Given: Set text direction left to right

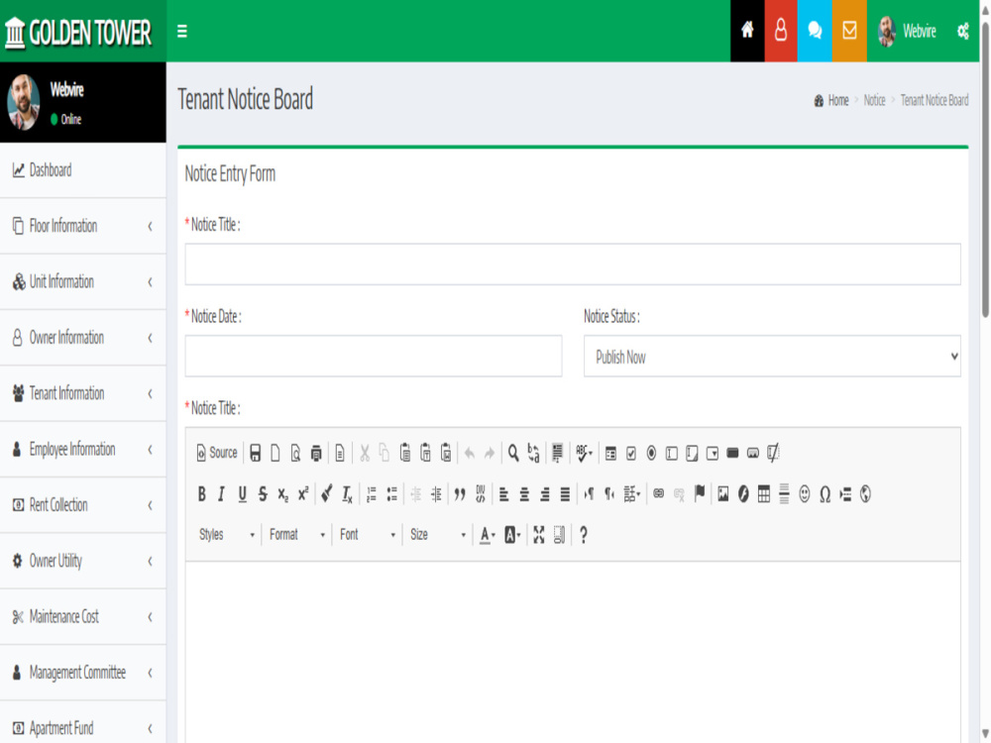Looking at the screenshot, I should click(589, 494).
